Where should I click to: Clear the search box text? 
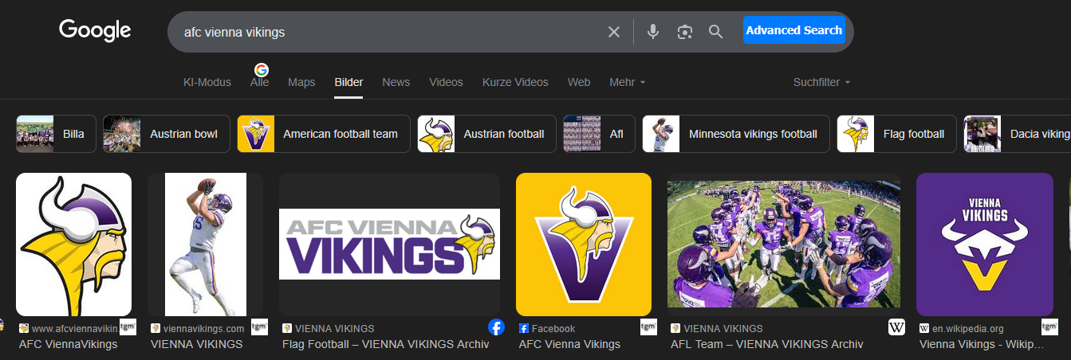pos(614,32)
